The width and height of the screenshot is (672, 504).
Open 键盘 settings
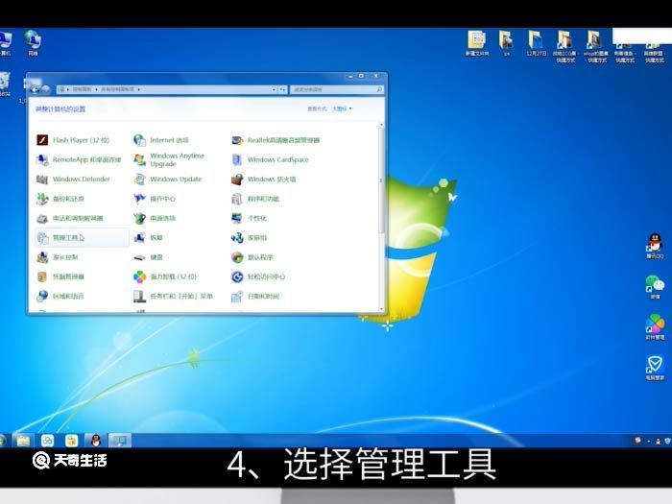click(x=148, y=257)
